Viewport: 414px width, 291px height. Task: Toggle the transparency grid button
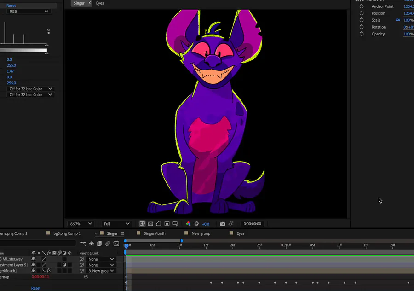point(150,224)
